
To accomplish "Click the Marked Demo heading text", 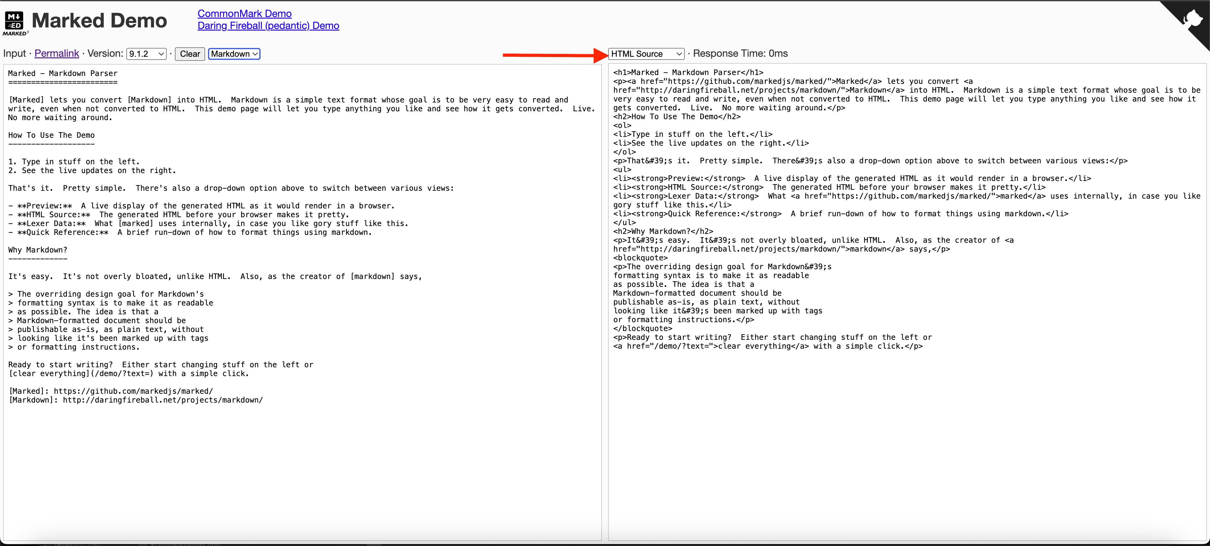I will coord(99,21).
